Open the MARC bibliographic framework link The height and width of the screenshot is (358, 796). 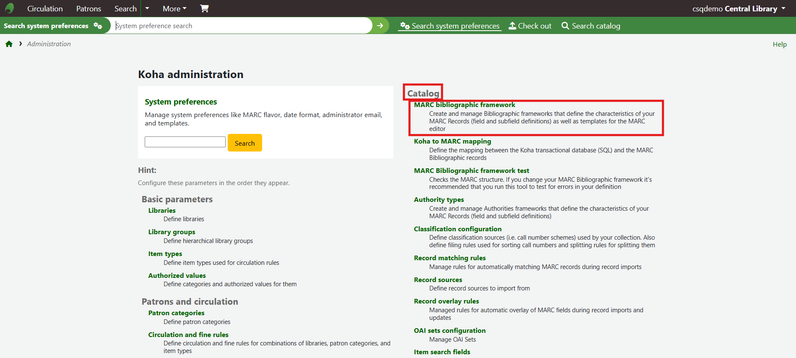click(464, 105)
